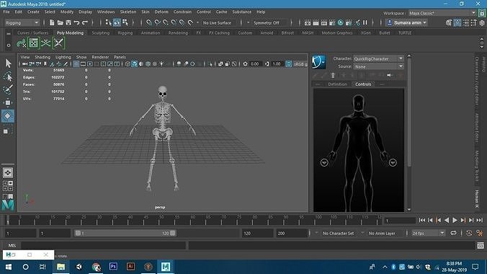Image resolution: width=487 pixels, height=274 pixels.
Task: Undo the last action icon
Action: tap(76, 22)
